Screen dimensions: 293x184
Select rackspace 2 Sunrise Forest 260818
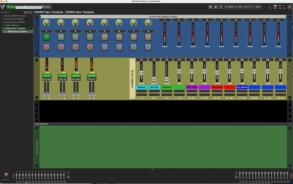pos(17,19)
